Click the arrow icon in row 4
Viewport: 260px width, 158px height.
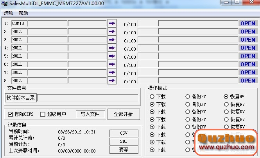pyautogui.click(x=112, y=48)
